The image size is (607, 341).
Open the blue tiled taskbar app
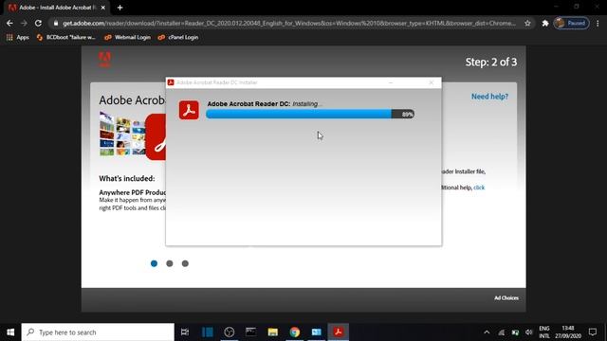tap(207, 332)
